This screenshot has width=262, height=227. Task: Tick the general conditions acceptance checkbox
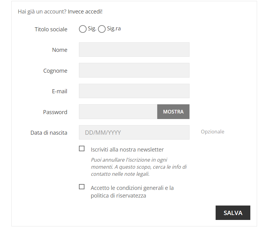82,187
